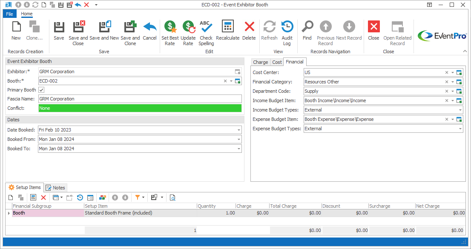Expand the Booth row indicator arrow
471x249 pixels.
(x=9, y=213)
